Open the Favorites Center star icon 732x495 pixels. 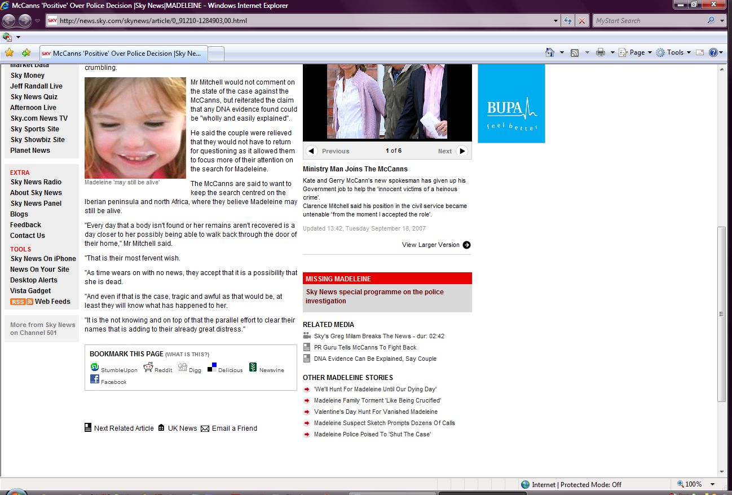click(9, 53)
